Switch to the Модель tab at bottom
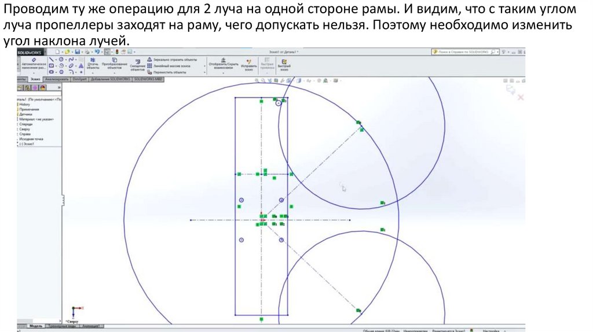 tap(36, 326)
